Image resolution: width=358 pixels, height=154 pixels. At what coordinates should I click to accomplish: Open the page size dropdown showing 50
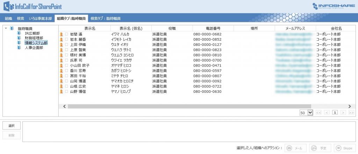[x=309, y=113]
